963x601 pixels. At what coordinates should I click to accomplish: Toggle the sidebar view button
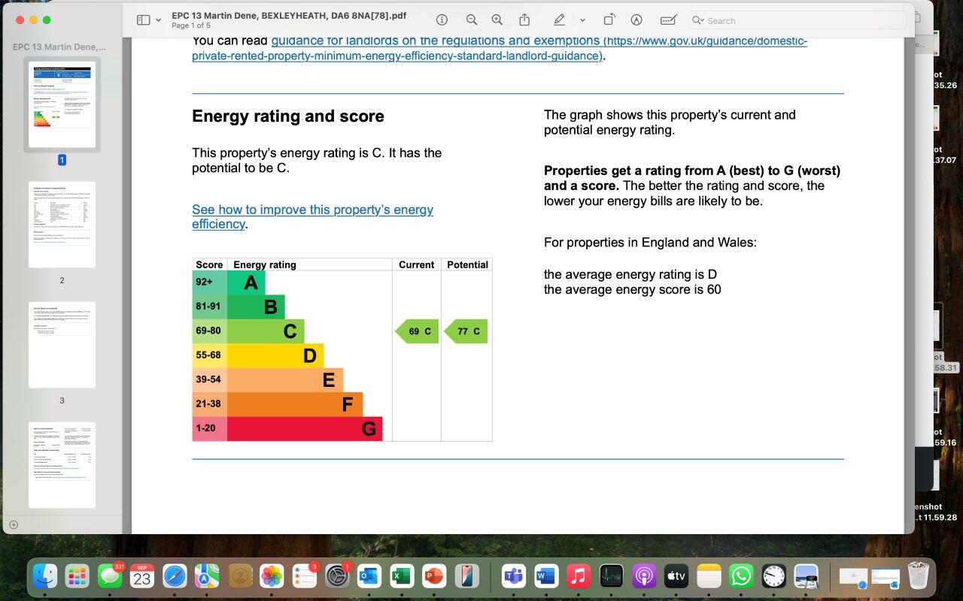pos(143,20)
